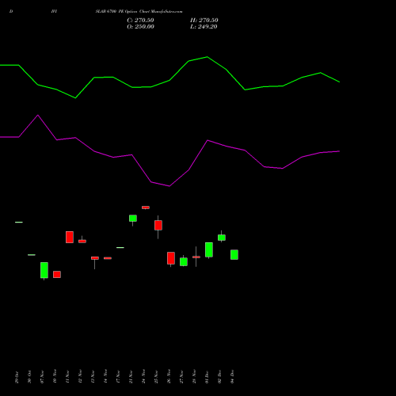Click the purple indicator line at its lowest point
Image resolution: width=396 pixels, height=396 pixels.
[169, 186]
